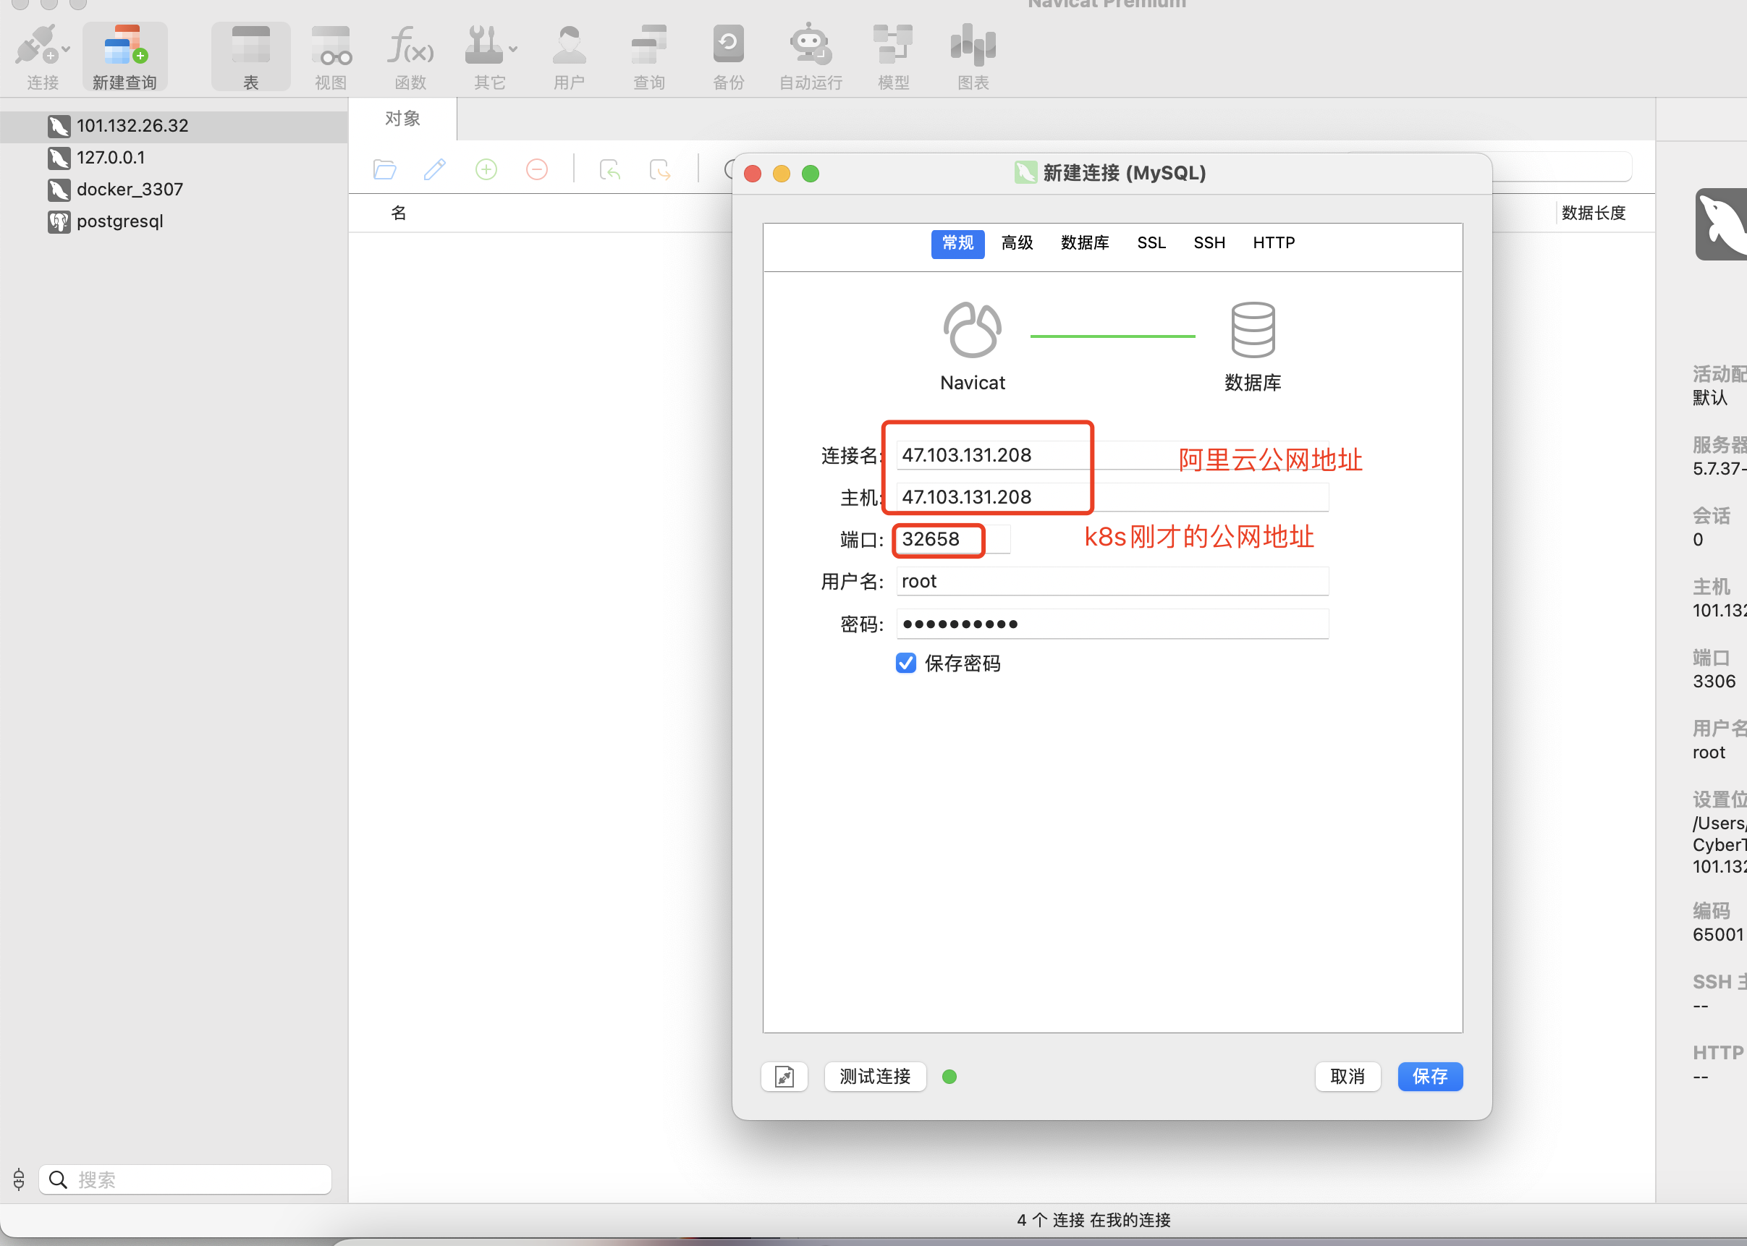Click the 测试连接 (Test Connection) button
Screen dimensions: 1747x1246
(874, 1076)
